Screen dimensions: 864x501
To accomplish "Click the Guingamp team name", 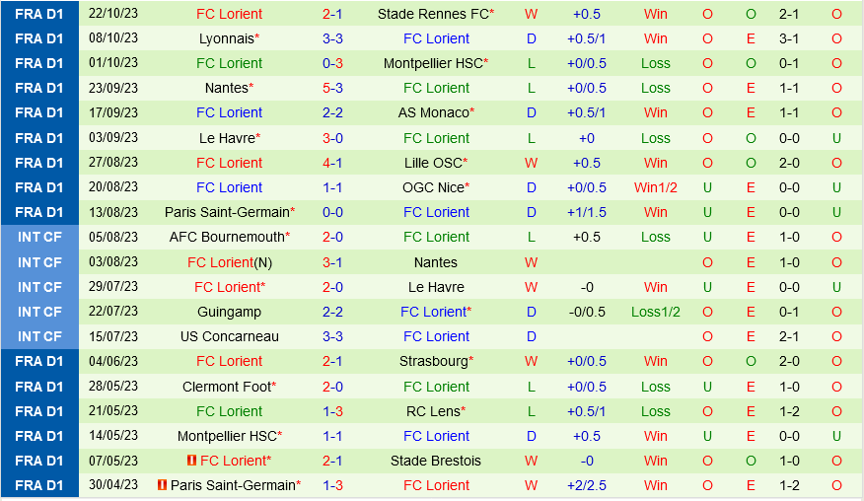I will coord(229,312).
